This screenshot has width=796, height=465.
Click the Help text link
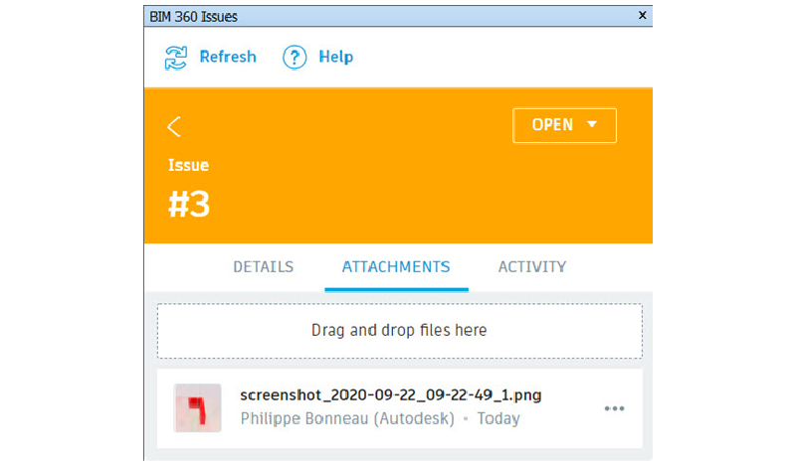[335, 58]
